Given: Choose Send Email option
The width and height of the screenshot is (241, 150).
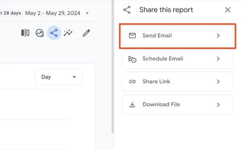Looking at the screenshot, I should tap(178, 36).
